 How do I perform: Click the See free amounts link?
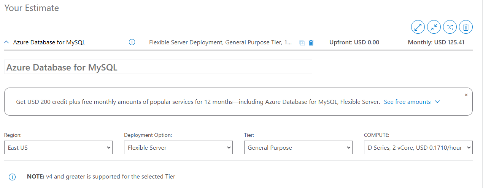(407, 102)
